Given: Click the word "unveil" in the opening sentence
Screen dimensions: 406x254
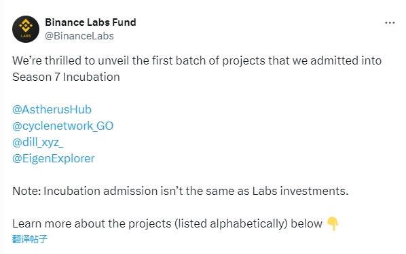Looking at the screenshot, I should [113, 61].
